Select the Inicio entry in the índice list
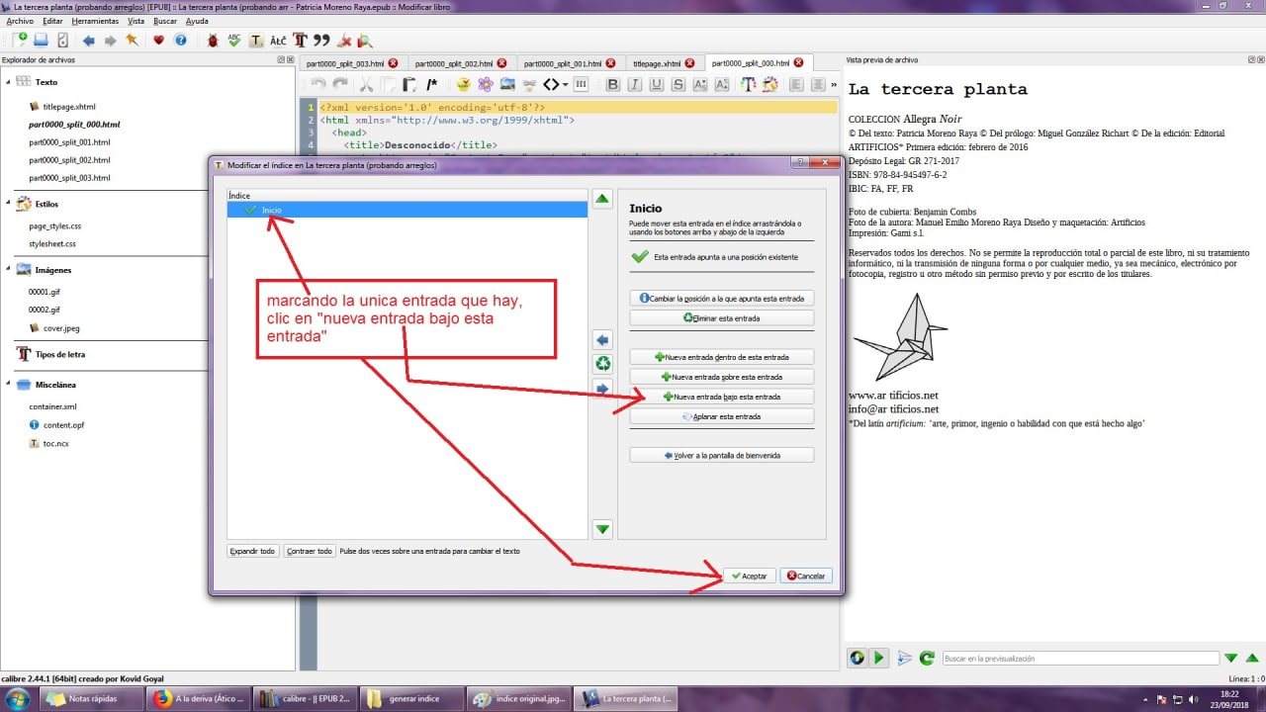Viewport: 1266px width, 712px height. coord(407,211)
